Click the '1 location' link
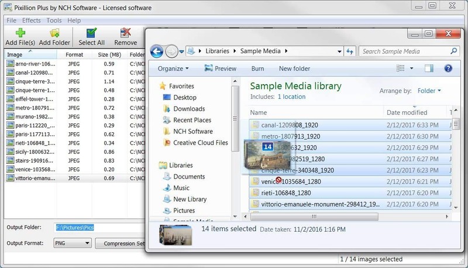Screen dimensions: 468x268 291,97
